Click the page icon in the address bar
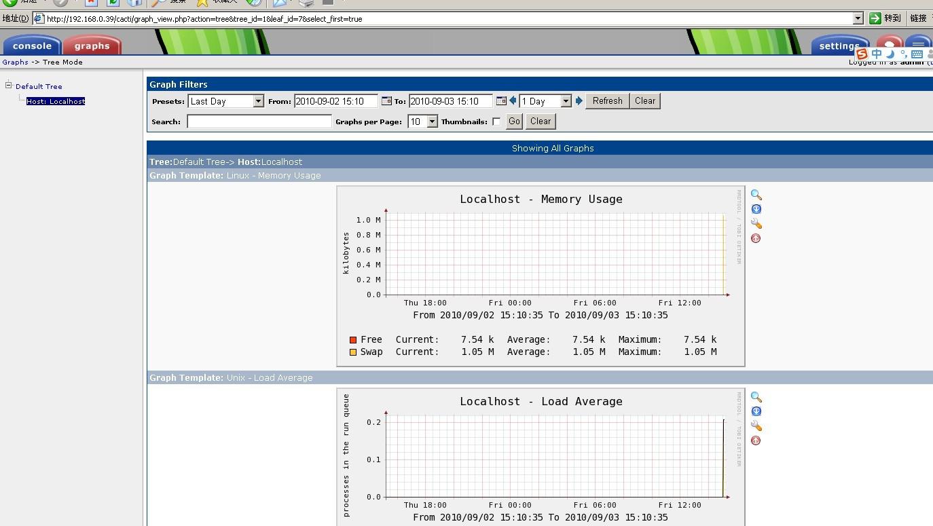Screen dimensions: 933x526 coord(39,18)
